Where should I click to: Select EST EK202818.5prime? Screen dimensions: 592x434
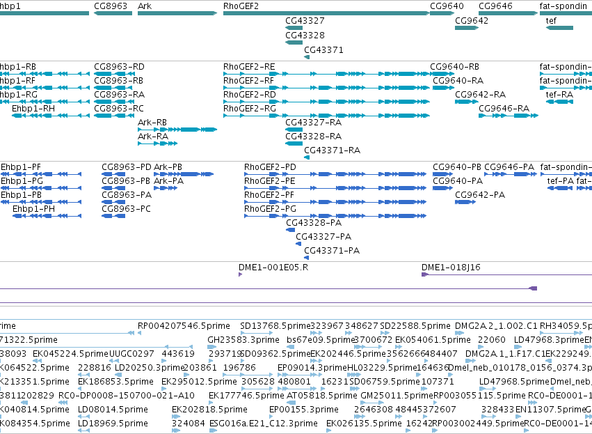coord(209,410)
